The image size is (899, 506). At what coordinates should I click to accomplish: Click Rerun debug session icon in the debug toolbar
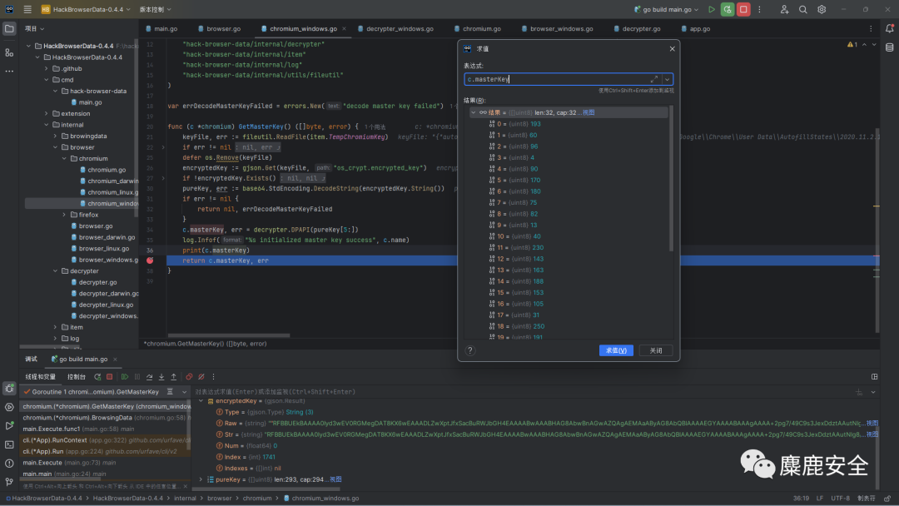tap(97, 376)
